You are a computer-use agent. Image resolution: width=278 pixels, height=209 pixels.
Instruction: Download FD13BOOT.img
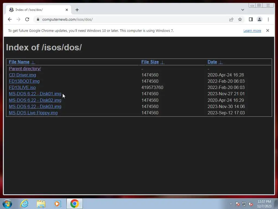[24, 81]
